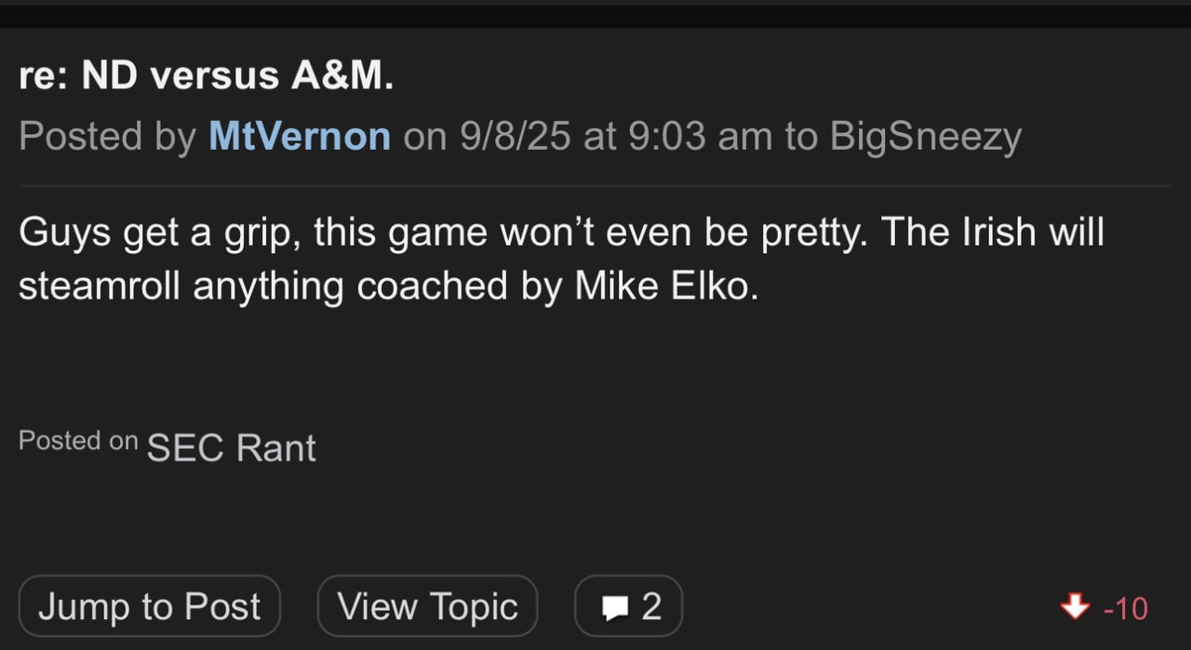Click the speech bubble replies icon
Viewport: 1191px width, 650px height.
pos(615,608)
